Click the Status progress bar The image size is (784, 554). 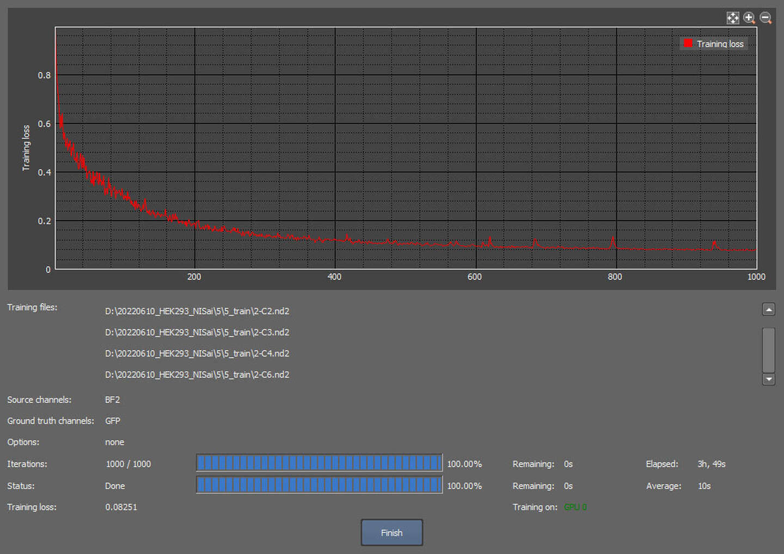tap(319, 485)
